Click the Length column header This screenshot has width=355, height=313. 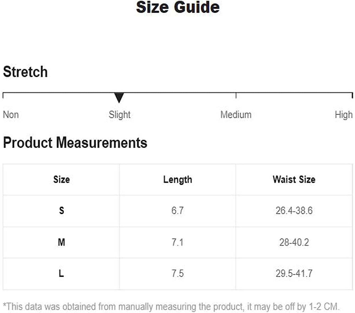coord(177,179)
